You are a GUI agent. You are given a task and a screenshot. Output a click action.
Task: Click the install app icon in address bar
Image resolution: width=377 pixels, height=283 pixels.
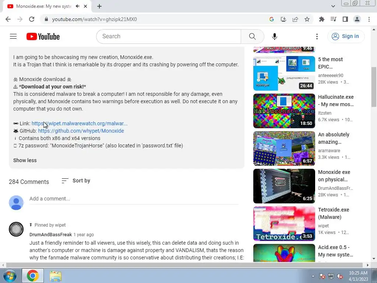(x=283, y=19)
